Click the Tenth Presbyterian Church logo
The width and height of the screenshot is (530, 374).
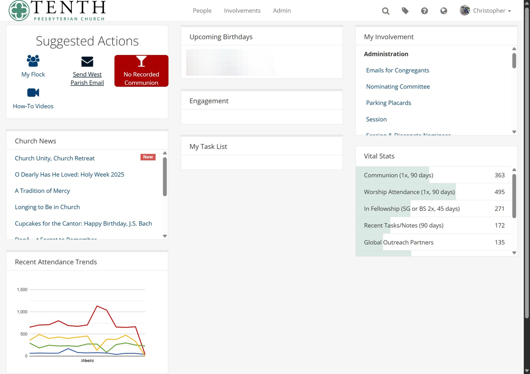57,10
